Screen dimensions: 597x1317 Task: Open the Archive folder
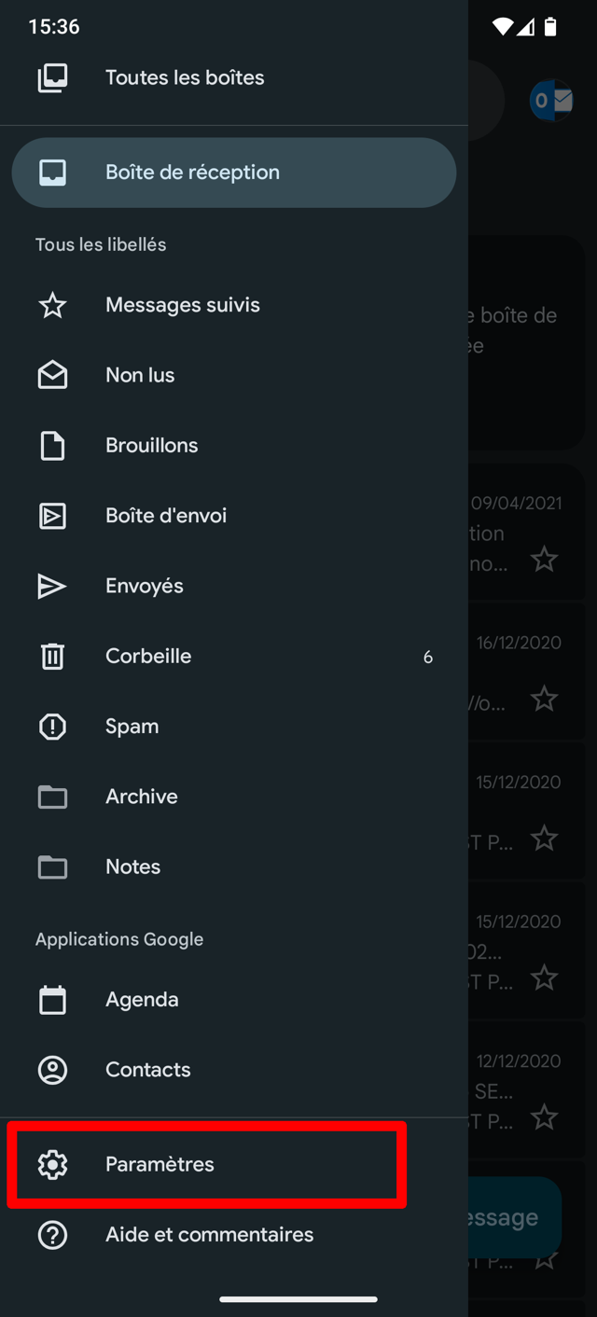(234, 797)
